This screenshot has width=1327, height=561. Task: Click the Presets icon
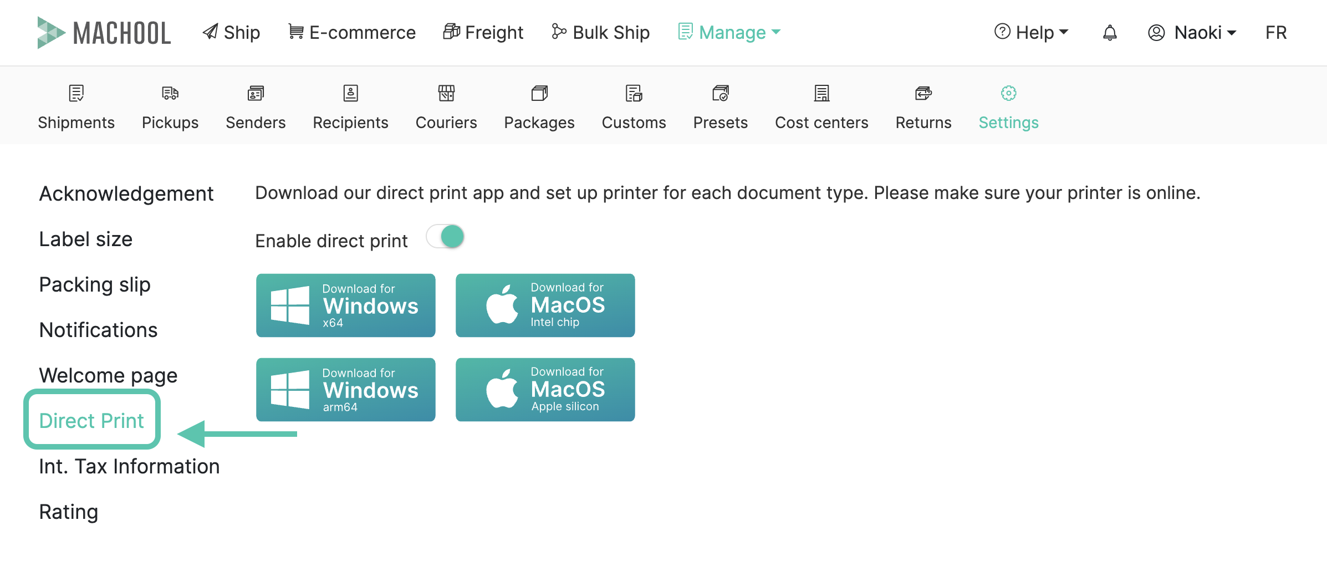tap(721, 93)
